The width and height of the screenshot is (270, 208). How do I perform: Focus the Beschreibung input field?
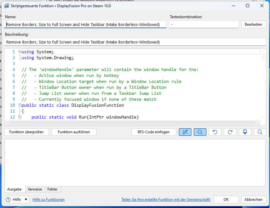coord(135,42)
